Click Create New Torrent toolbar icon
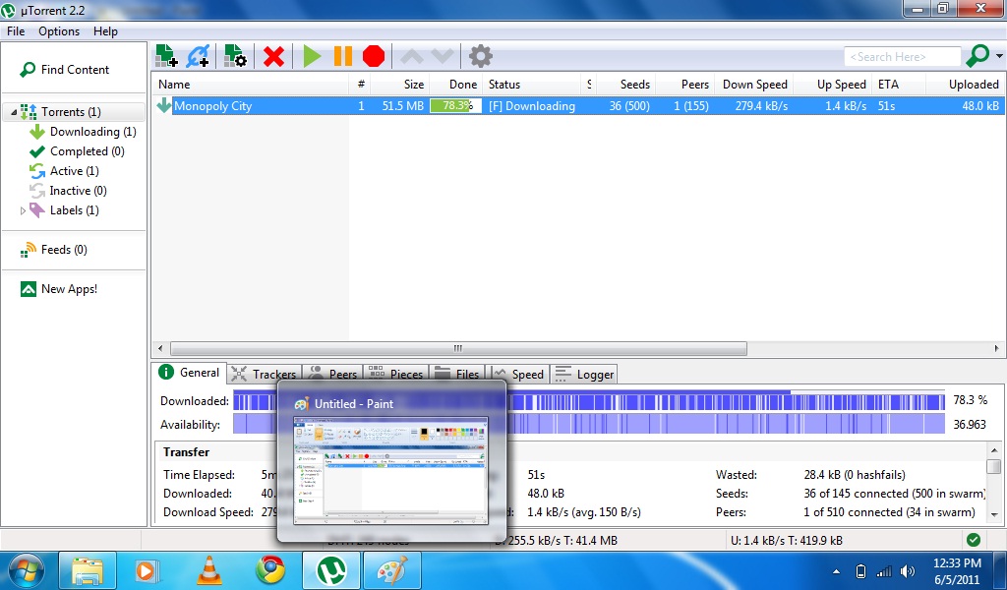 coord(235,56)
